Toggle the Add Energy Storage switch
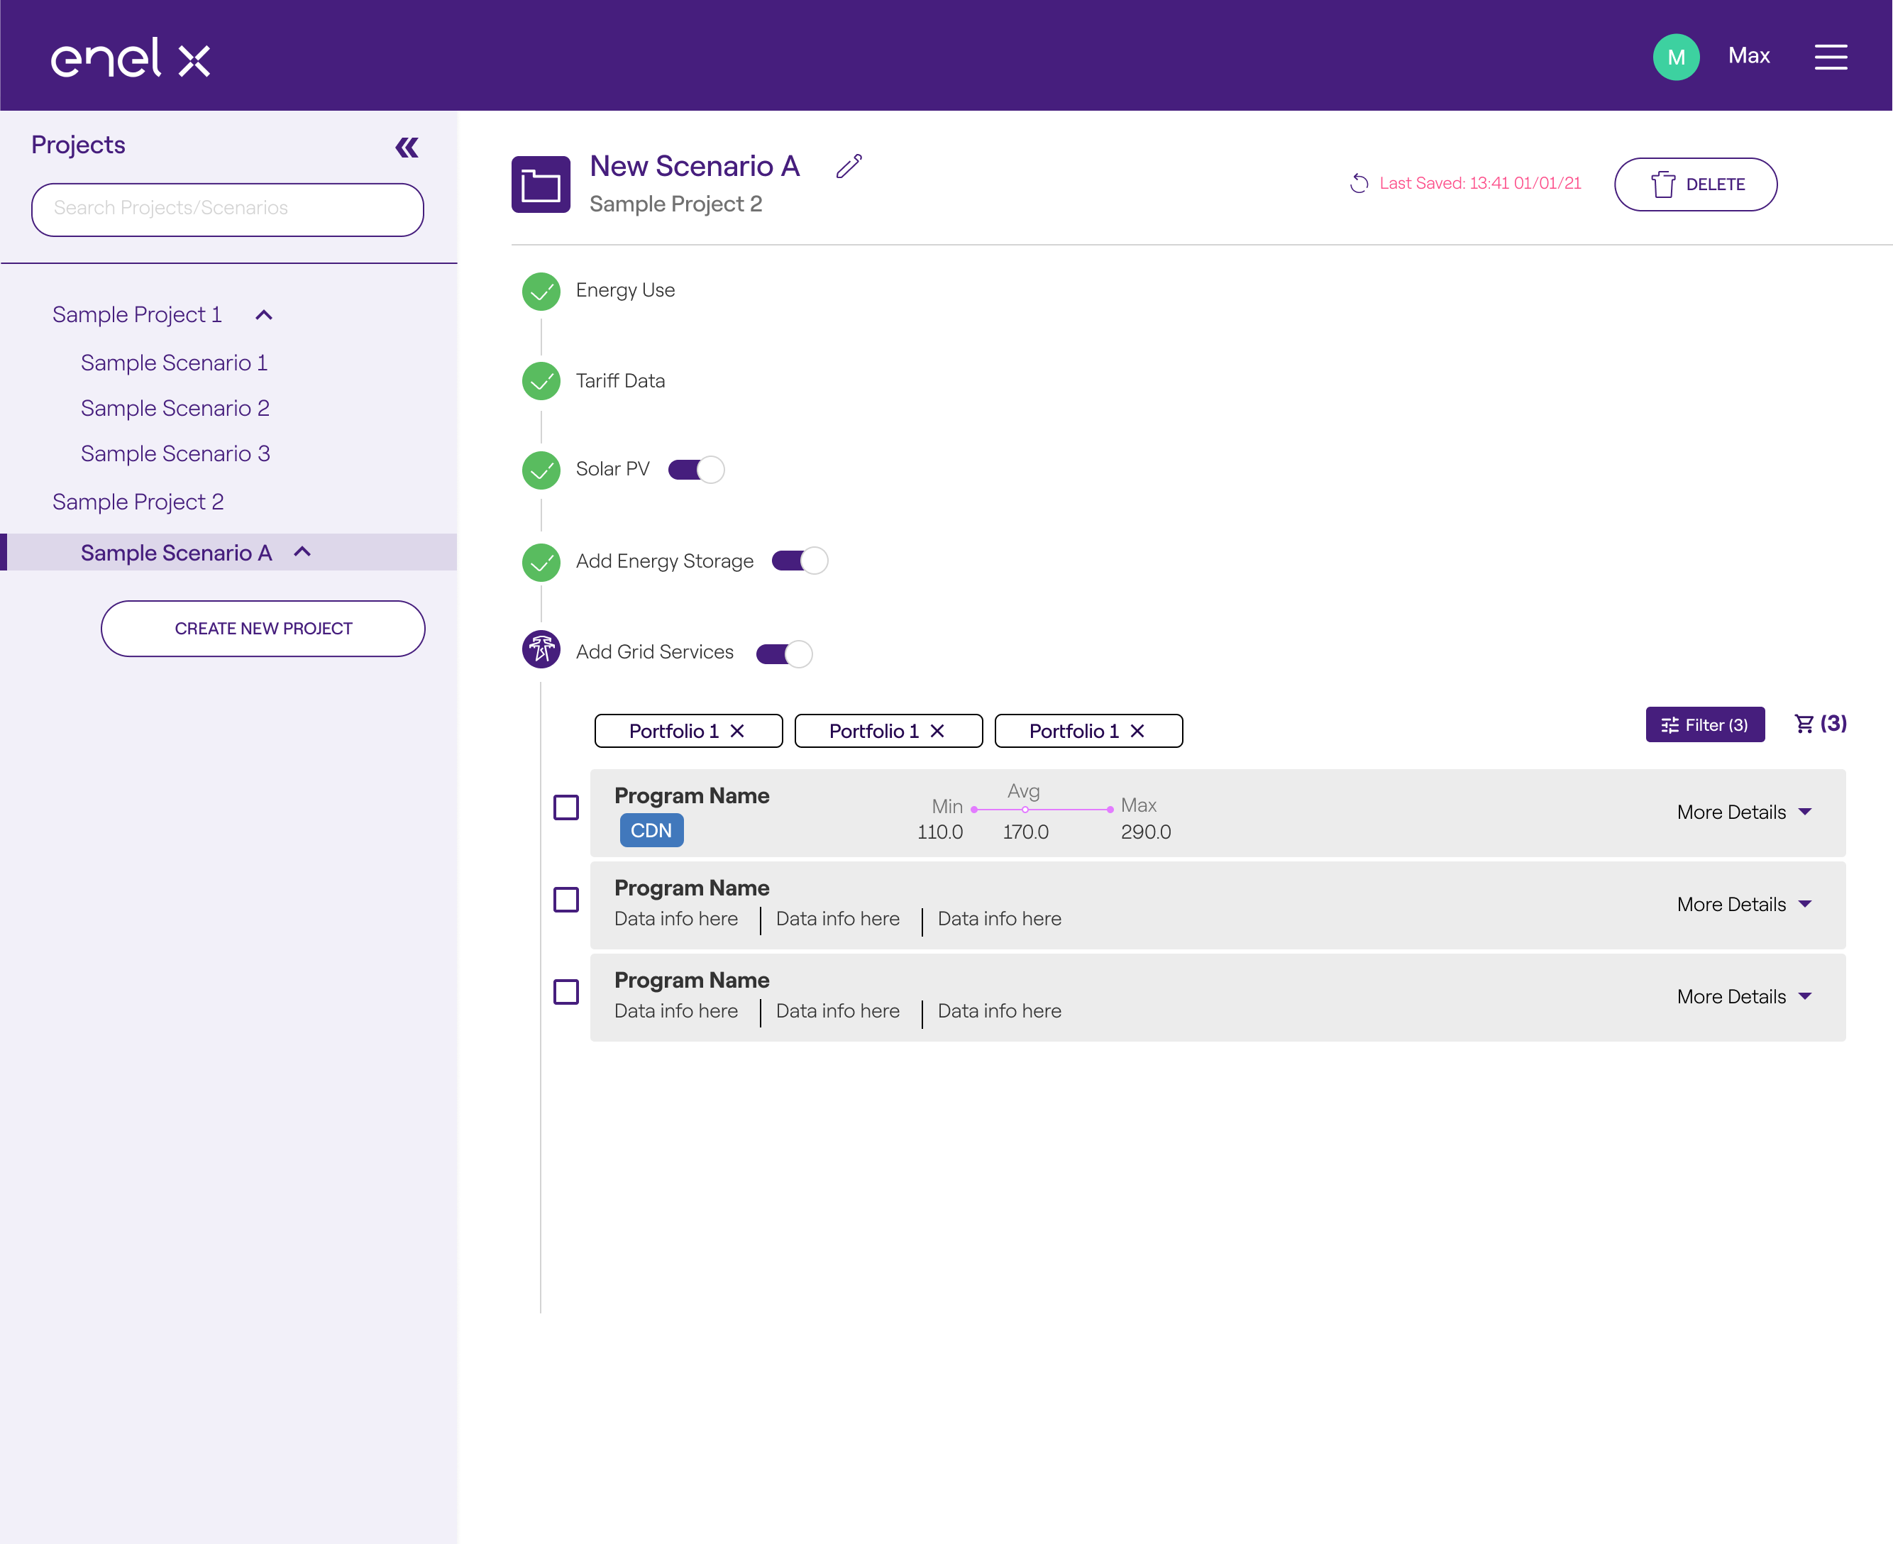Image resolution: width=1893 pixels, height=1544 pixels. tap(800, 561)
